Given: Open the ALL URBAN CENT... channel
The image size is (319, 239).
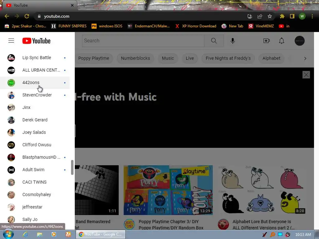Looking at the screenshot, I should coord(35,70).
